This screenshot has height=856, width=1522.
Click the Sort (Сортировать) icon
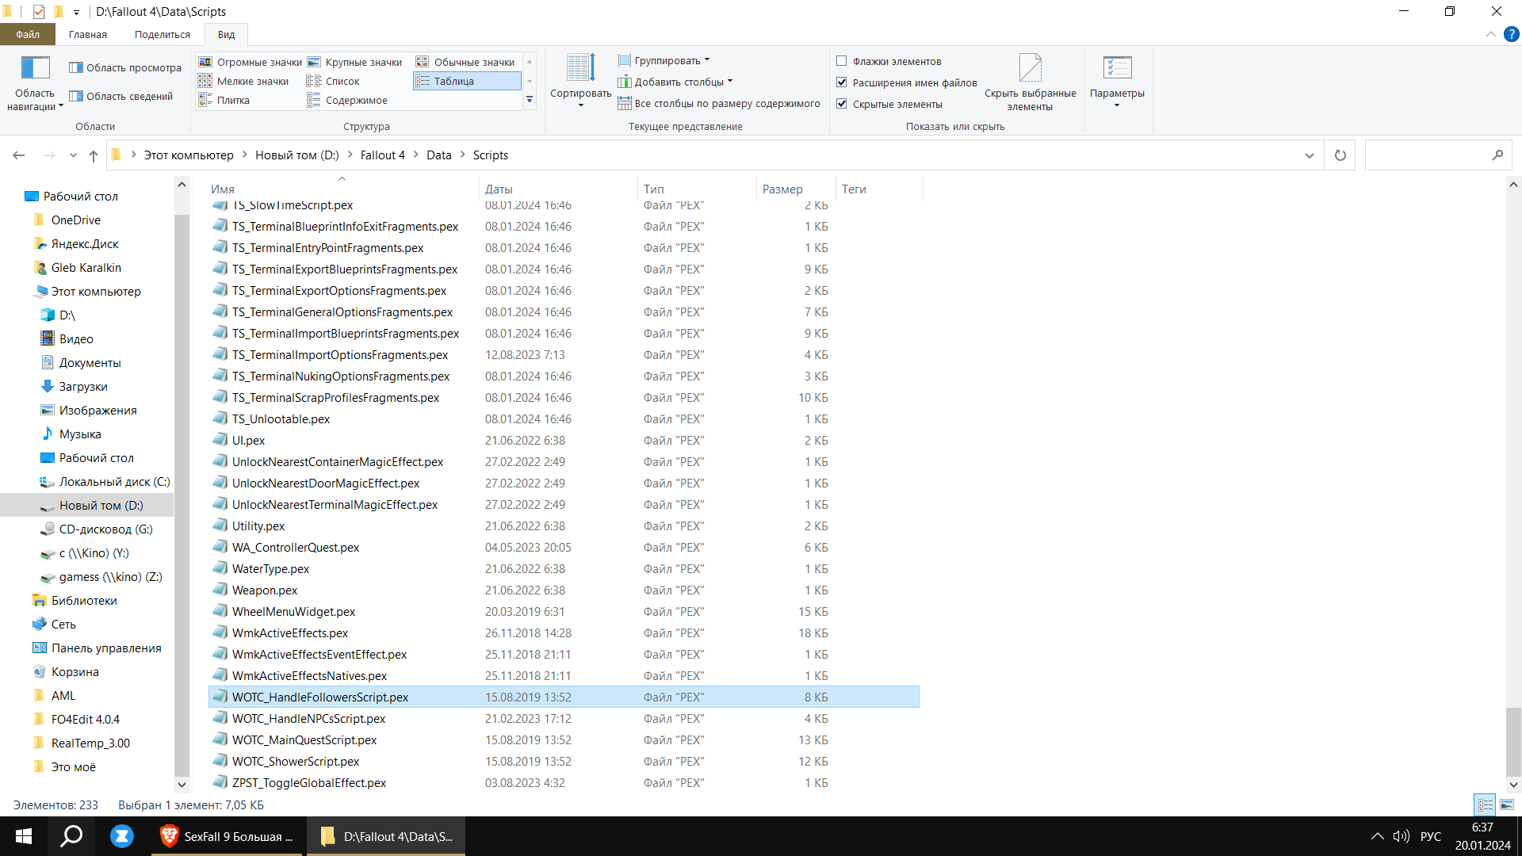[580, 71]
